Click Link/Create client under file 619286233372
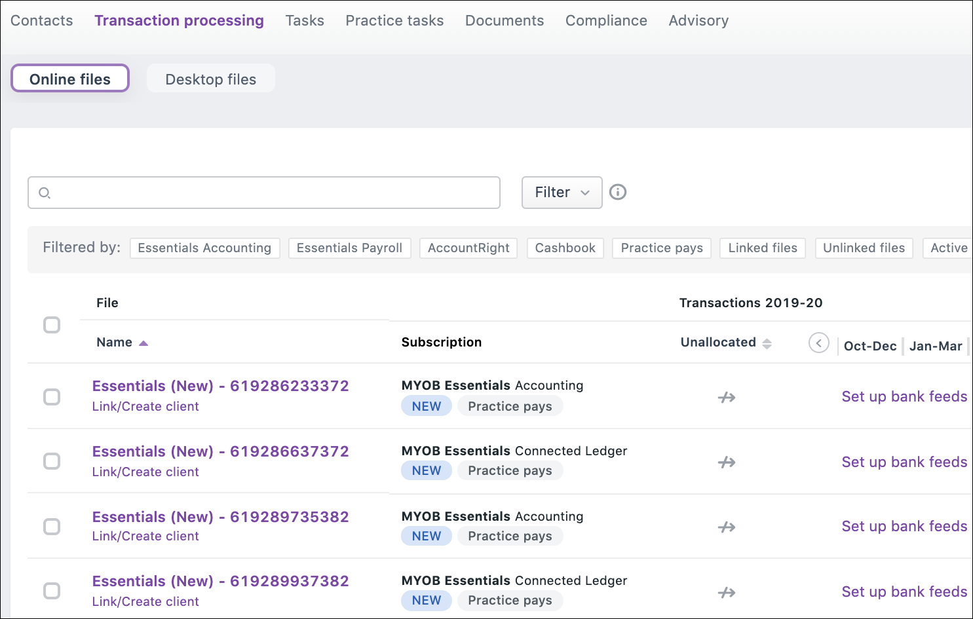This screenshot has height=619, width=973. coord(145,406)
